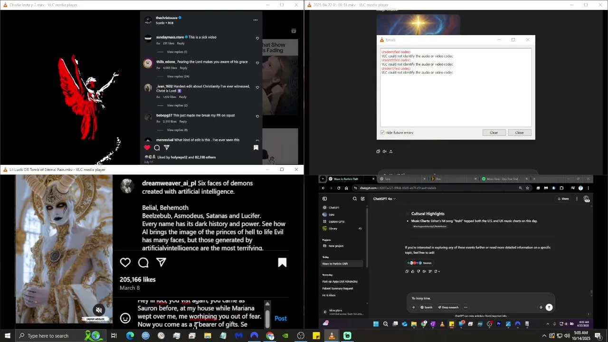Like the _ivan_1602 comment with its heart

tap(257, 87)
